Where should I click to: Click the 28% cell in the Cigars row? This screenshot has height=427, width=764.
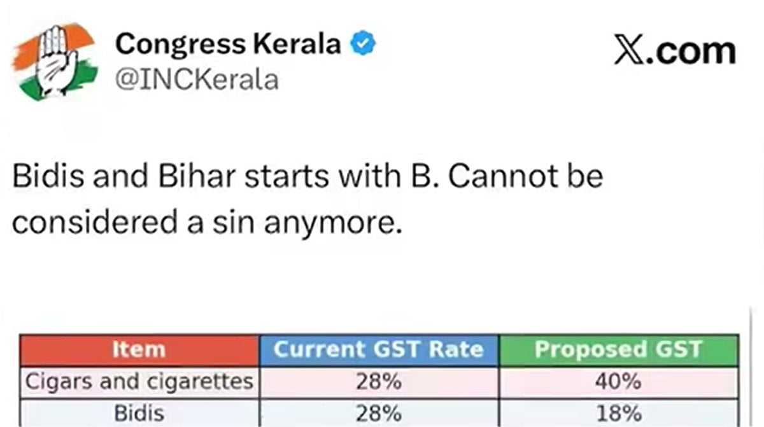[379, 382]
